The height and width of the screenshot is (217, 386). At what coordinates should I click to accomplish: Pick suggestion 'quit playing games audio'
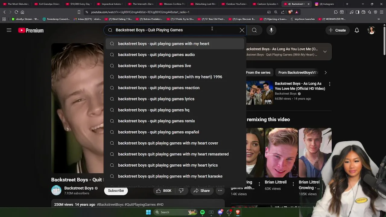coord(175,55)
